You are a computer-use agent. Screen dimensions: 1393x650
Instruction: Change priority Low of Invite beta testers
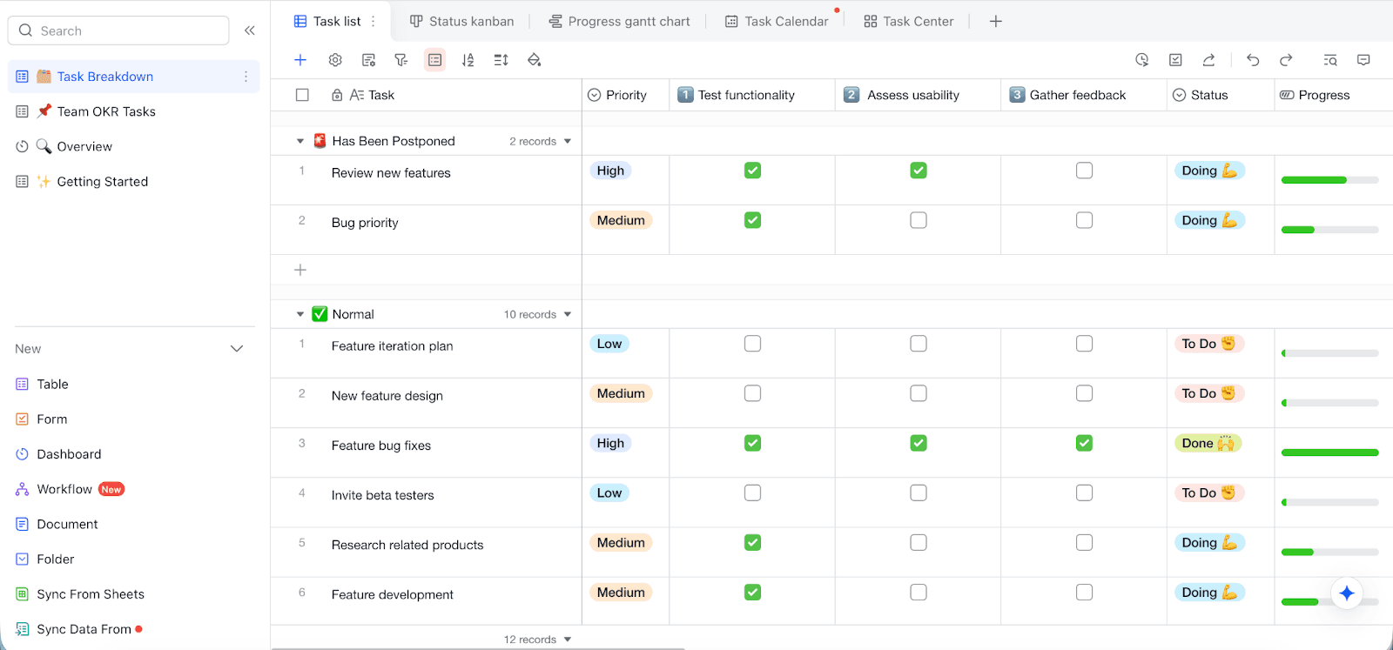(609, 493)
